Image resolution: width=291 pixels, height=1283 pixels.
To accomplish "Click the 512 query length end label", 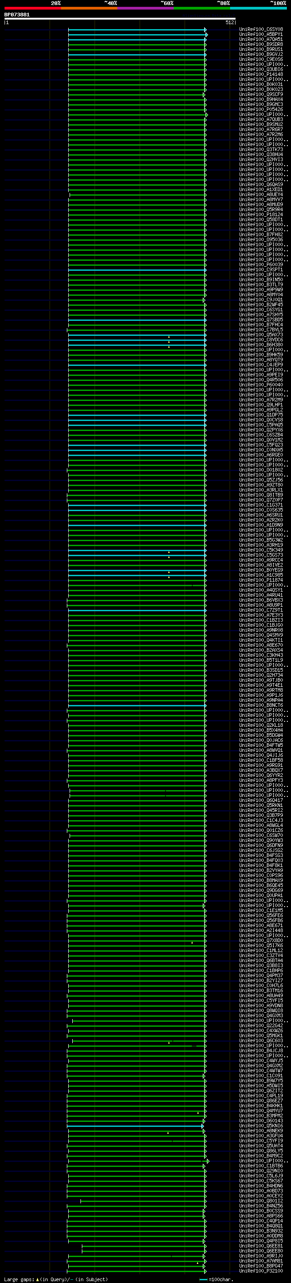I will pyautogui.click(x=230, y=22).
